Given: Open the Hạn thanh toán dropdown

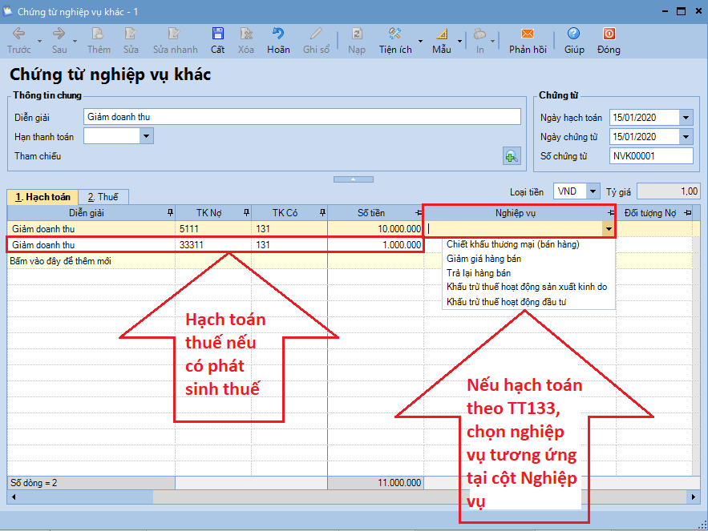Looking at the screenshot, I should 146,136.
